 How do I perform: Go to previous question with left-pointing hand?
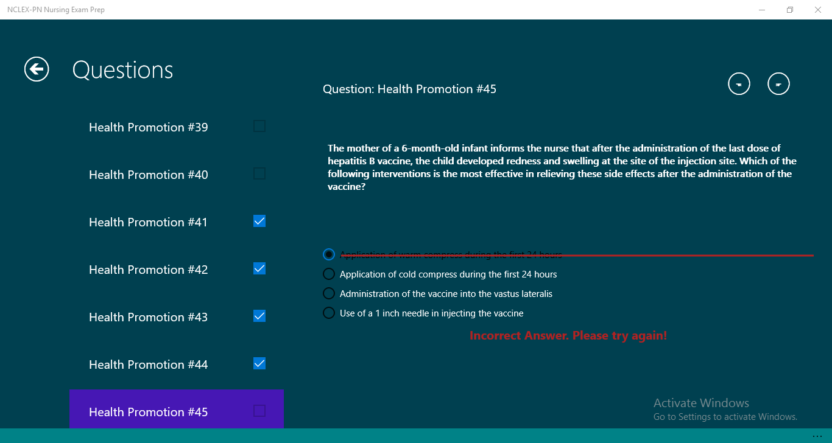739,84
